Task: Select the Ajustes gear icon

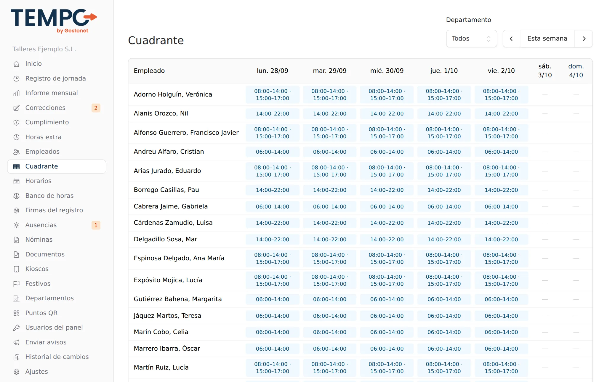Action: [x=17, y=372]
